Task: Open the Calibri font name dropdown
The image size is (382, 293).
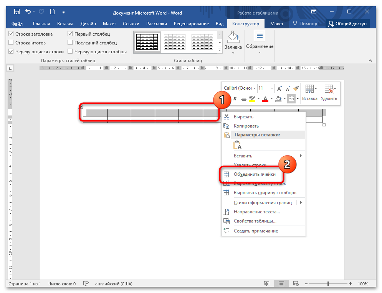Action: click(x=254, y=88)
